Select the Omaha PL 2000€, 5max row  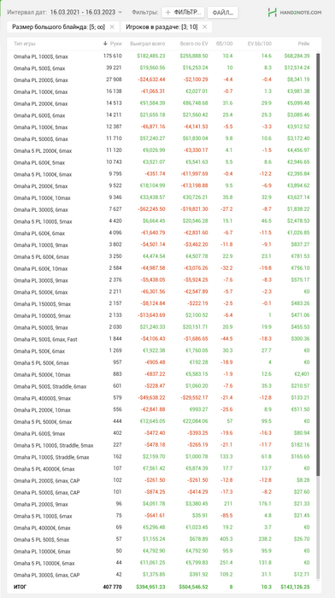point(162,186)
